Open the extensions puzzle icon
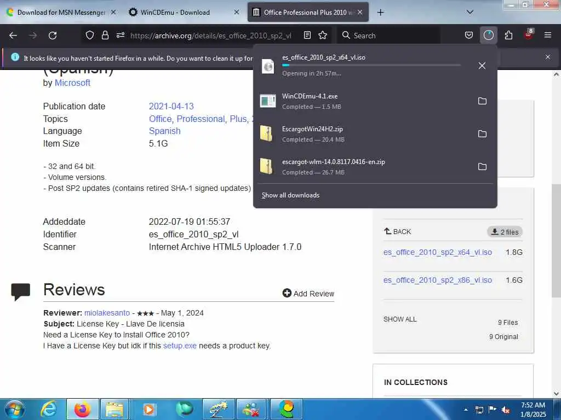 [508, 35]
